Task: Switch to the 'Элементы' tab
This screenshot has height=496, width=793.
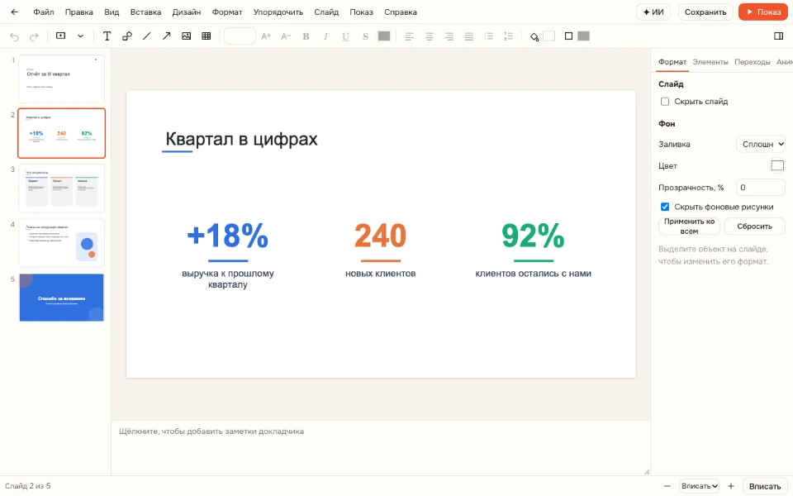Action: (710, 62)
